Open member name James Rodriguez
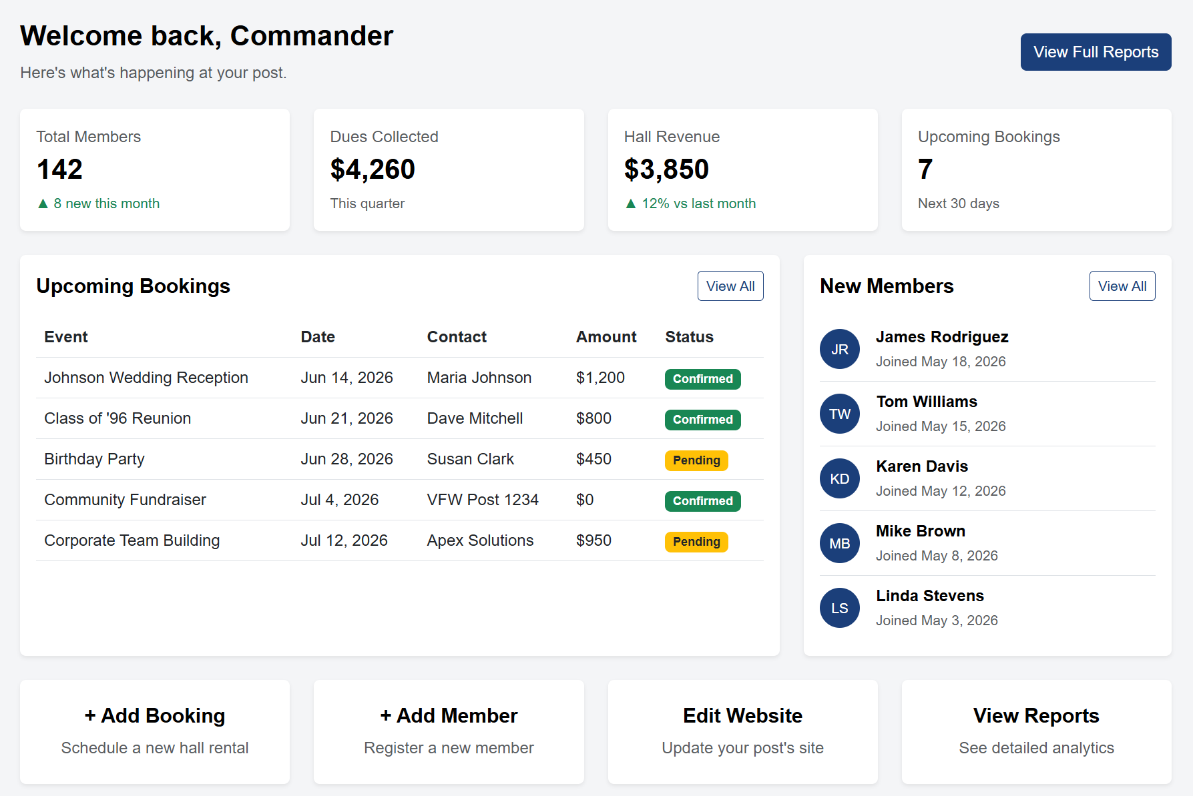This screenshot has width=1193, height=796. coord(942,337)
